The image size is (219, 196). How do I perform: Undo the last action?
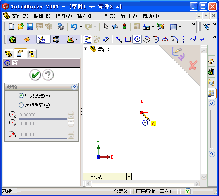point(74,27)
